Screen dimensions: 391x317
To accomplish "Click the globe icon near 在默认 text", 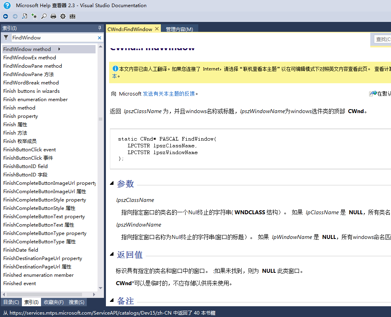I will click(373, 94).
